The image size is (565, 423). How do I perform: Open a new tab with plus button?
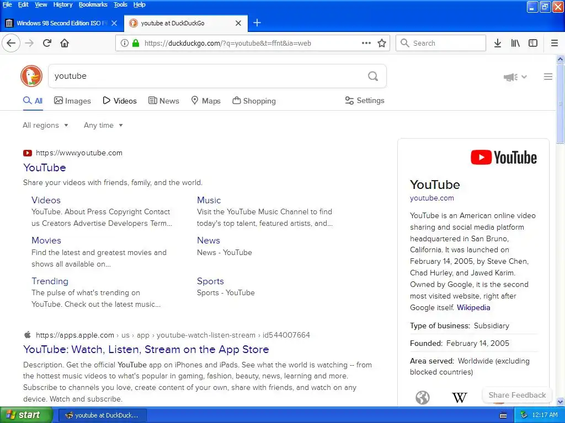coord(257,23)
